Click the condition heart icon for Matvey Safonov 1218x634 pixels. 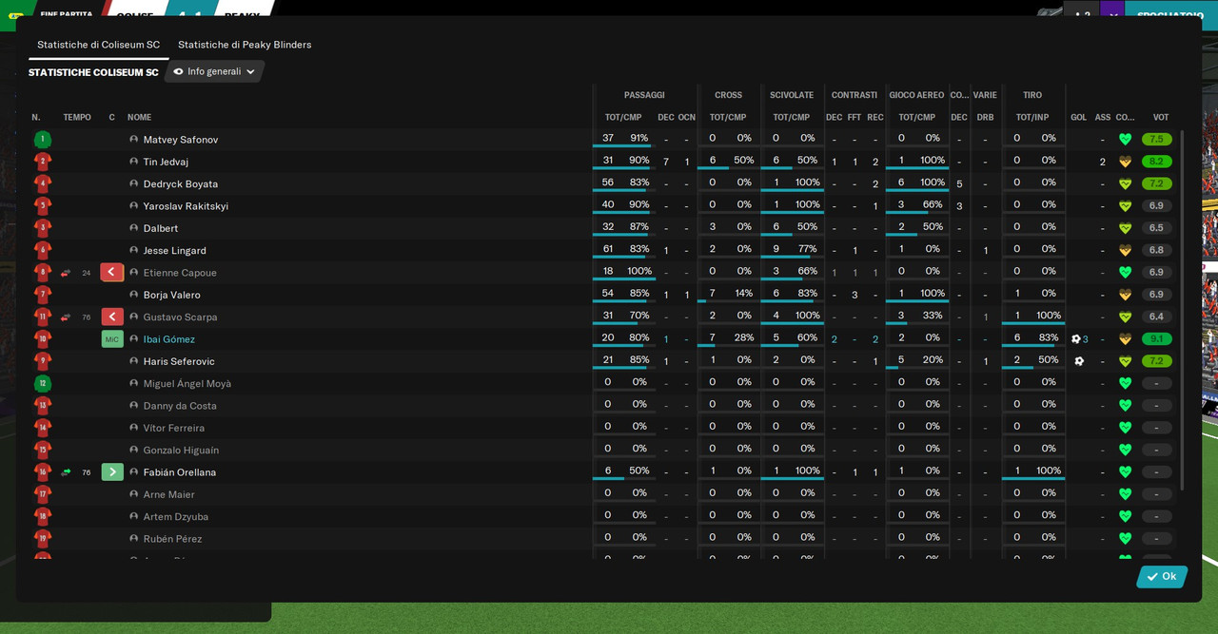1125,140
